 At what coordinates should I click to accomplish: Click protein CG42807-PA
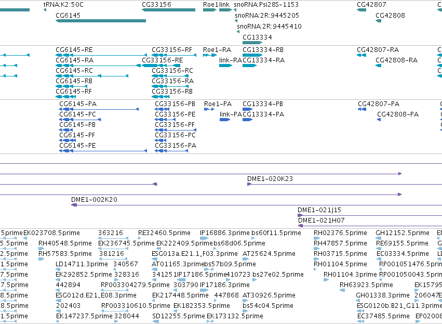point(379,104)
